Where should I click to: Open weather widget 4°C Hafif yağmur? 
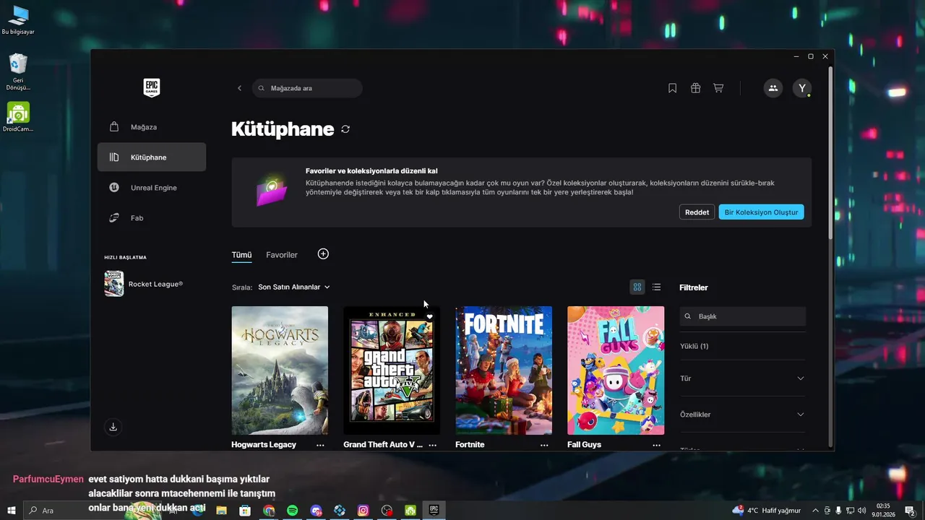coord(767,511)
